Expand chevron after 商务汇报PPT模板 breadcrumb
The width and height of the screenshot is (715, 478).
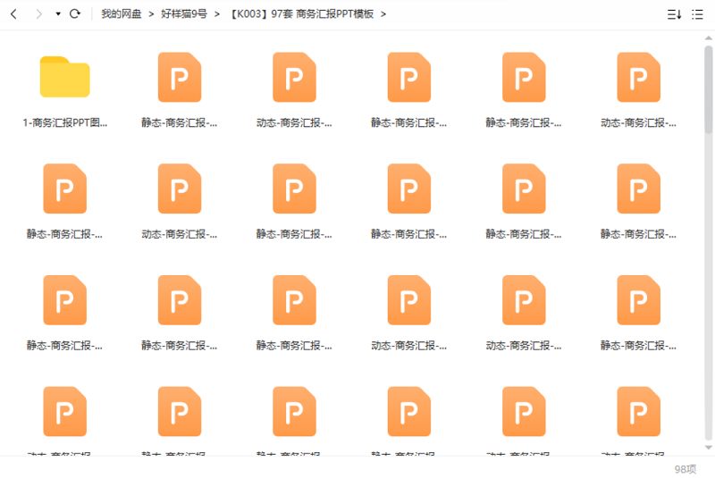383,14
